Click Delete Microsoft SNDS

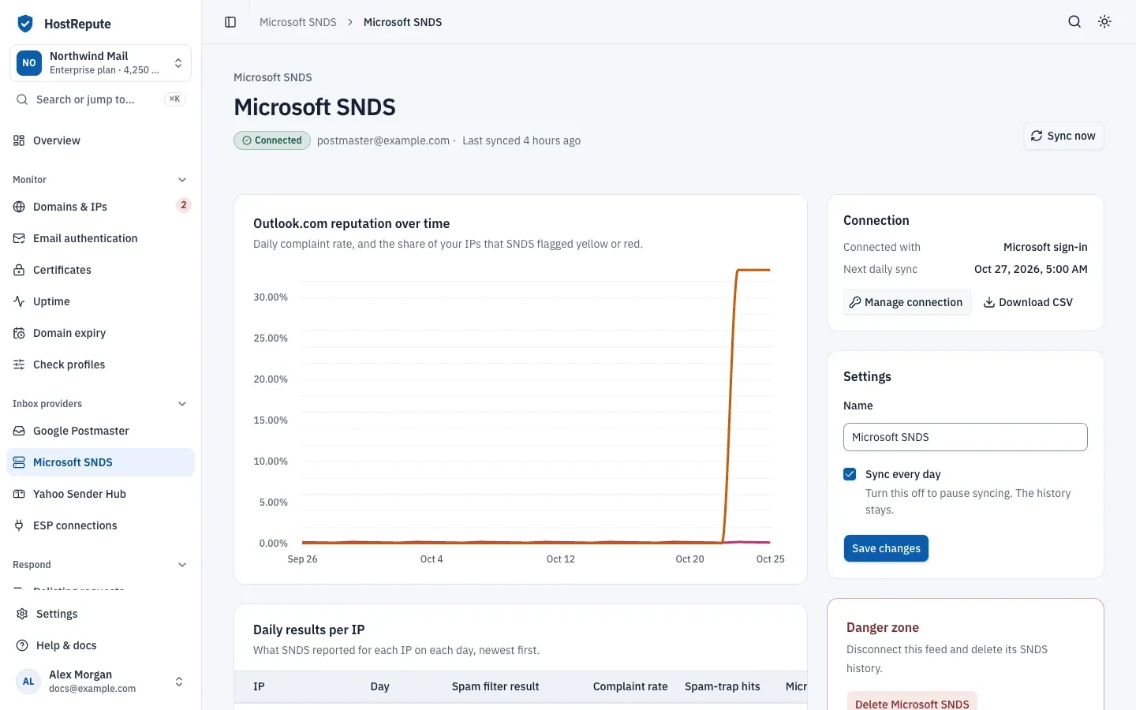[912, 703]
